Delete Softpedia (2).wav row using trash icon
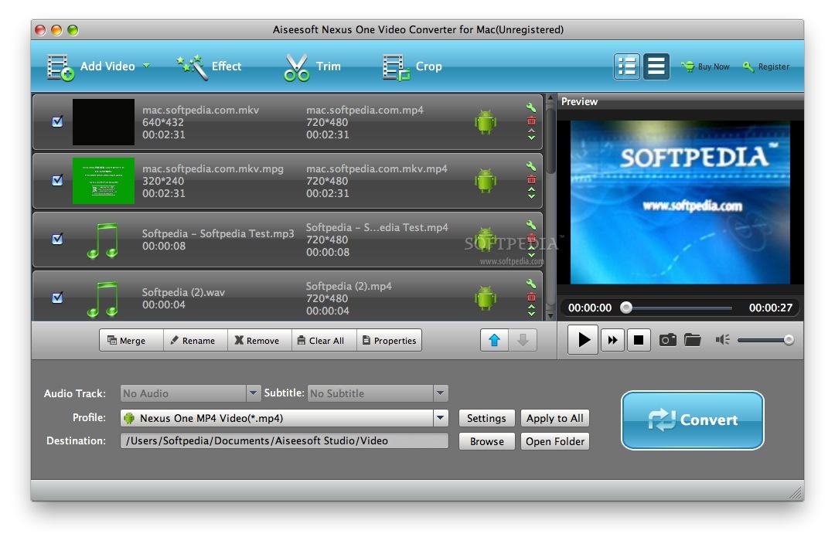The height and width of the screenshot is (544, 835). coord(531,297)
